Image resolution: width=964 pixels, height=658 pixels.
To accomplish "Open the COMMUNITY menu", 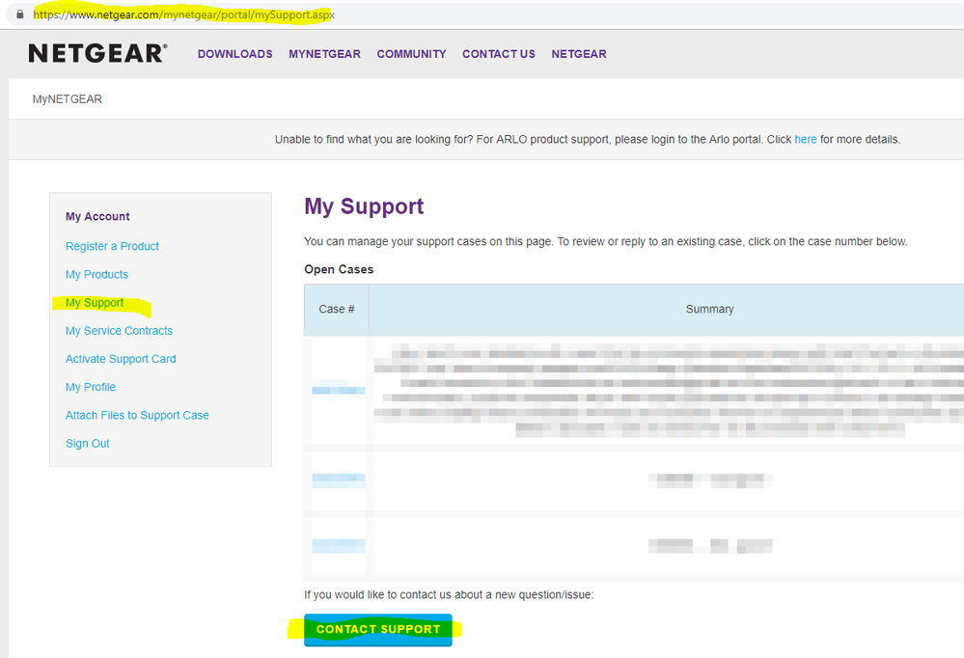I will tap(411, 54).
